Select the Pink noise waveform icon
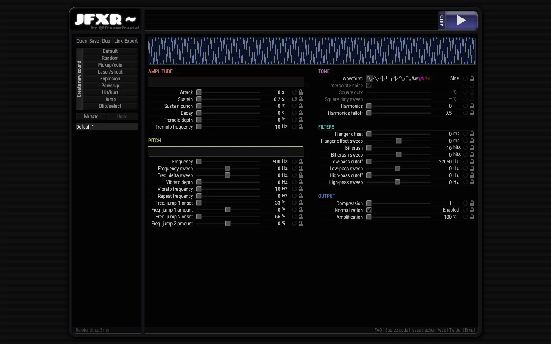This screenshot has width=551, height=344. coord(421,79)
